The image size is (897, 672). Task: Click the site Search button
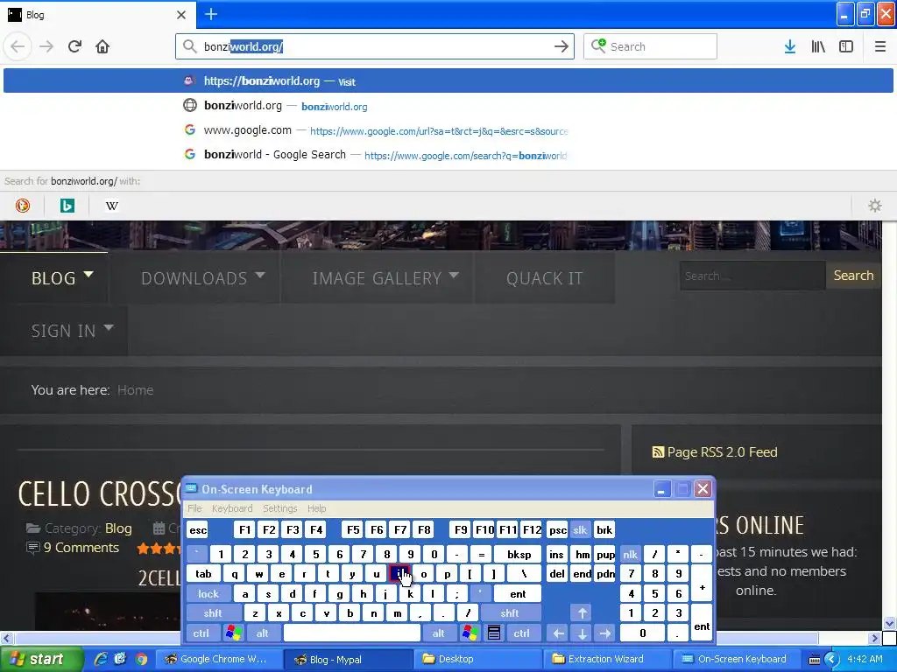tap(853, 276)
